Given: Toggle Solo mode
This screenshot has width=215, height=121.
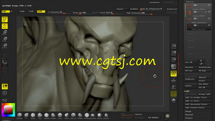Looking at the screenshot, I should pos(174,101).
